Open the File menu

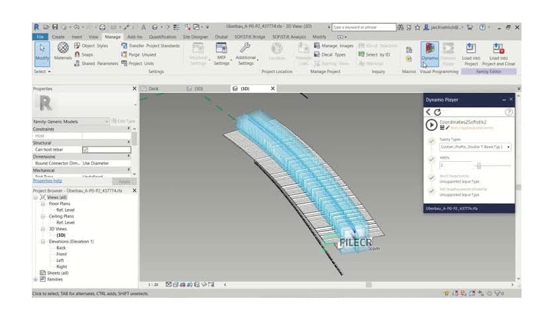(x=40, y=36)
